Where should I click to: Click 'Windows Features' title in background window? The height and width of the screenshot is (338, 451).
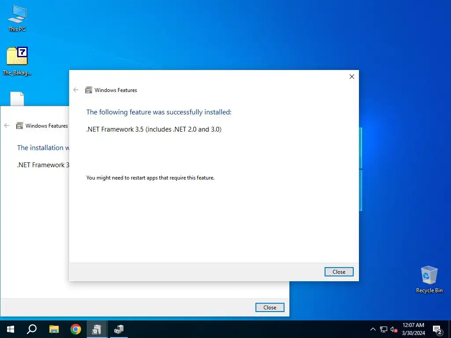47,125
